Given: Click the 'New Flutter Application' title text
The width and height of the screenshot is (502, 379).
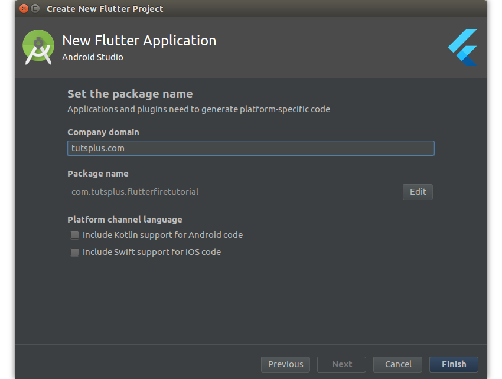Looking at the screenshot, I should (x=139, y=41).
